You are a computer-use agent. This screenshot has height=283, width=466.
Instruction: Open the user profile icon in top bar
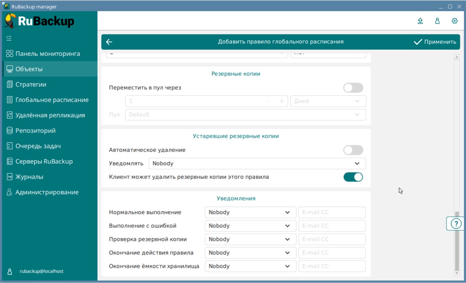437,21
